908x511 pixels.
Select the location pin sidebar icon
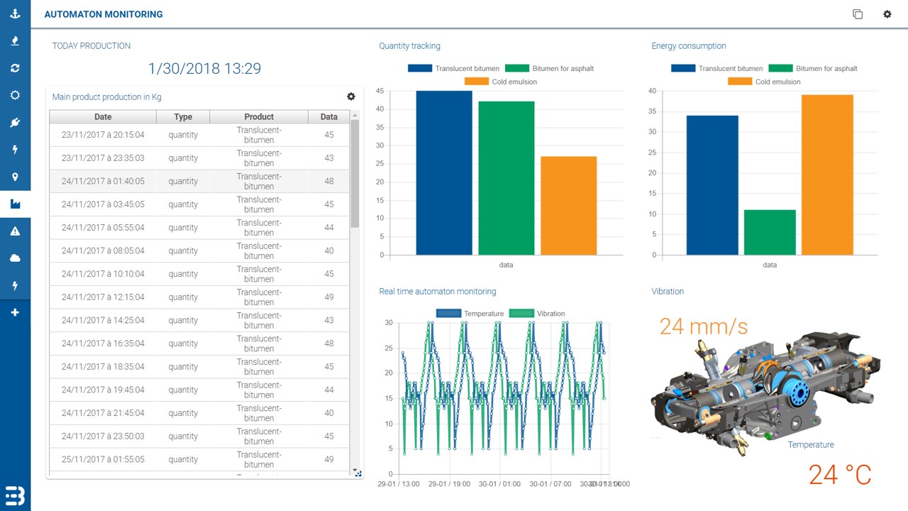pos(15,177)
